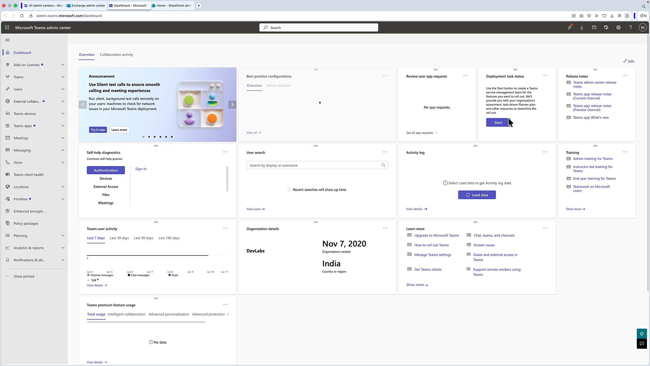Open the Intelligent collaboration tab
The width and height of the screenshot is (650, 366).
pyautogui.click(x=126, y=314)
